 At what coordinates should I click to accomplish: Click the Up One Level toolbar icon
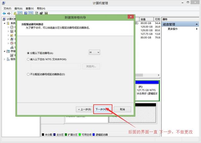[x=15, y=13]
